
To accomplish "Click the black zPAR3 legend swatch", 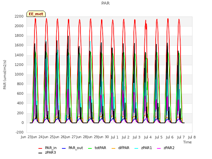I will coord(40,153).
